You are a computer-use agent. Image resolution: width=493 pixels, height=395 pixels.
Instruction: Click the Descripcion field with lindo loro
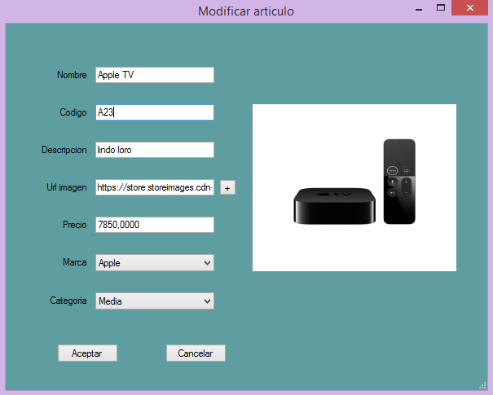[x=155, y=150]
